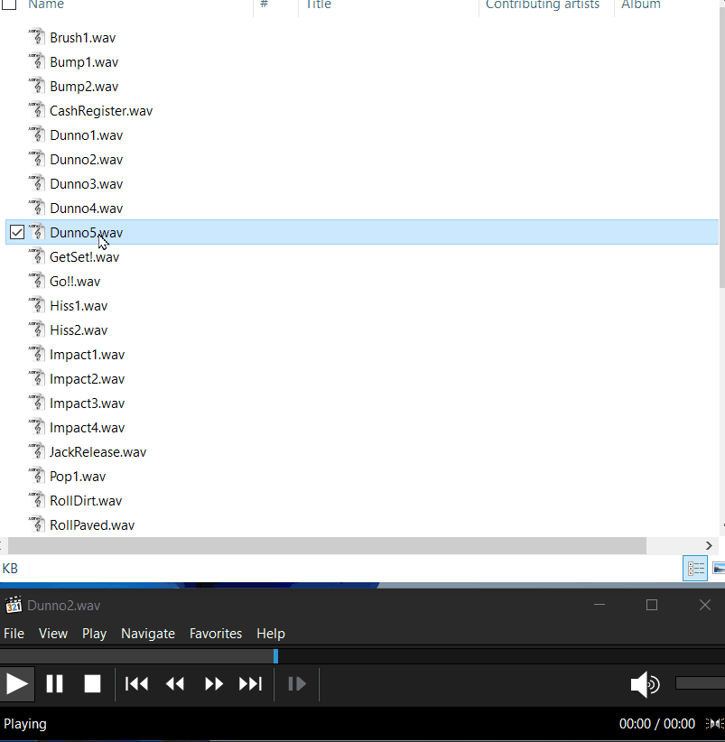
Task: Stop playback of Dunno2.wav
Action: [91, 683]
